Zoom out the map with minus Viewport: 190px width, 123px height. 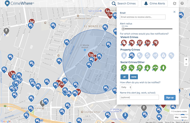click(186, 64)
